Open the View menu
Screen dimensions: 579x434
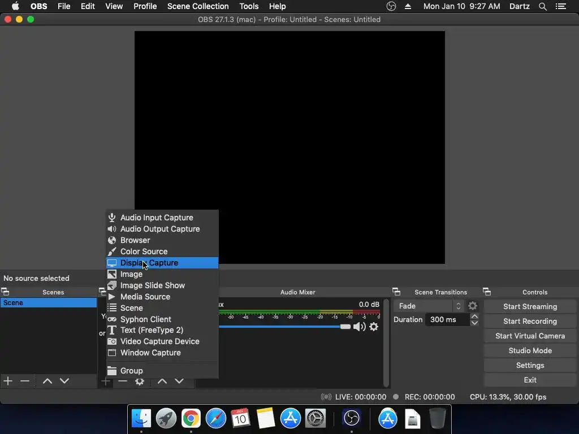click(x=114, y=6)
